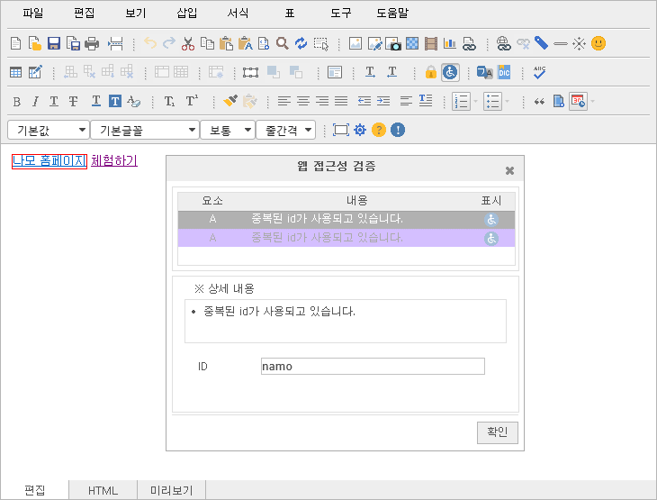
Task: Insert a quotation block
Action: point(539,101)
